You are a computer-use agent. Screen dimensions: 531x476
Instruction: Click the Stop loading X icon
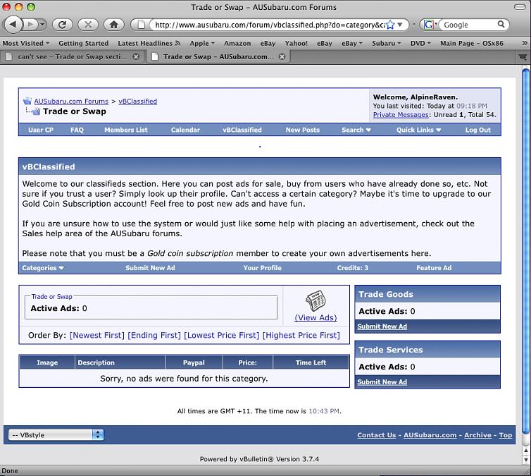(88, 25)
